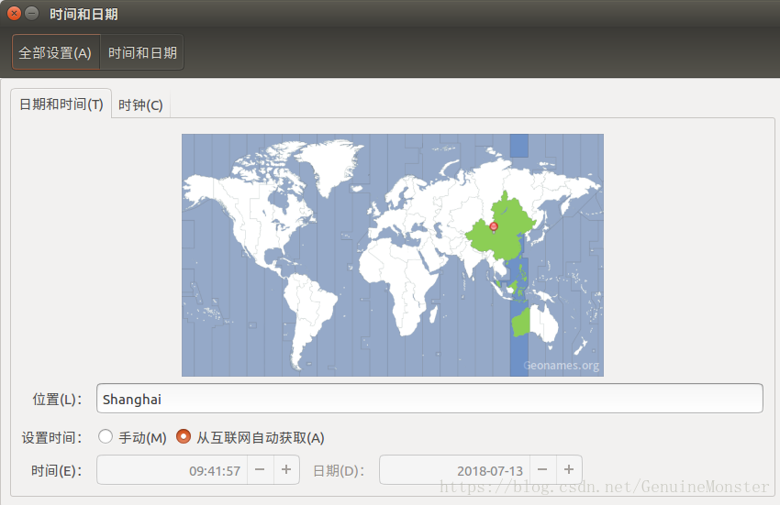Click the 设置时间: label
780x505 pixels.
coord(51,438)
